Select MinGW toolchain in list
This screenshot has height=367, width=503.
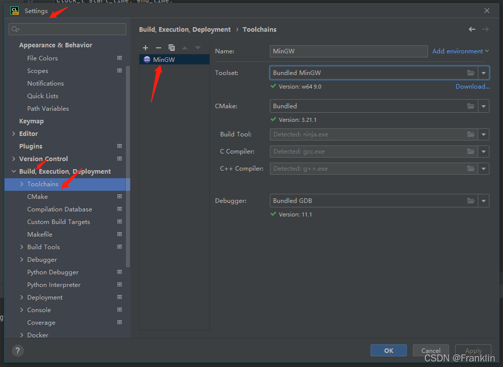click(x=174, y=60)
